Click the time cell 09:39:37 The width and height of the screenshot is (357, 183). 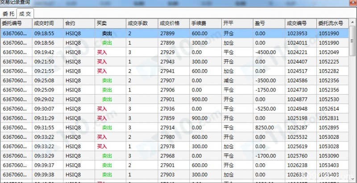pos(44,165)
